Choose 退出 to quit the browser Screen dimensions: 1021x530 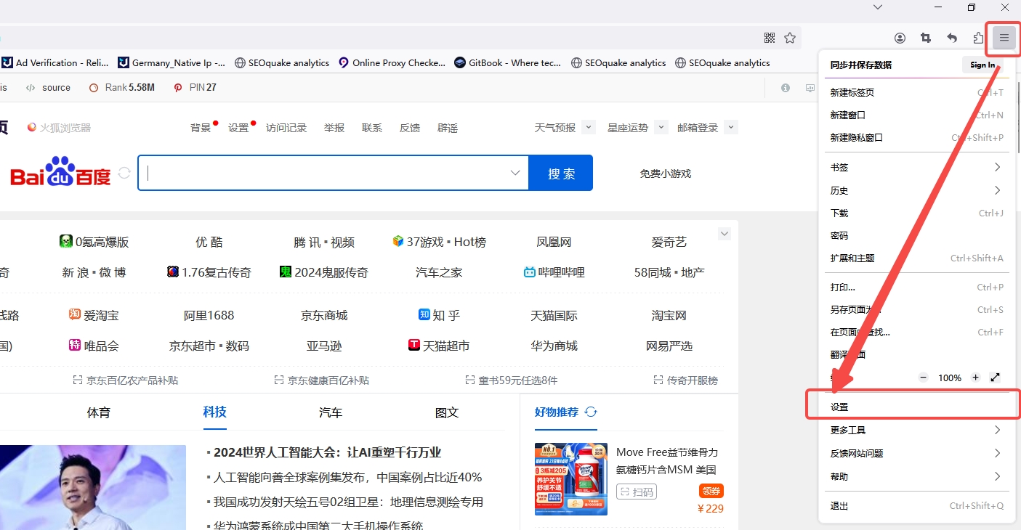coord(917,505)
